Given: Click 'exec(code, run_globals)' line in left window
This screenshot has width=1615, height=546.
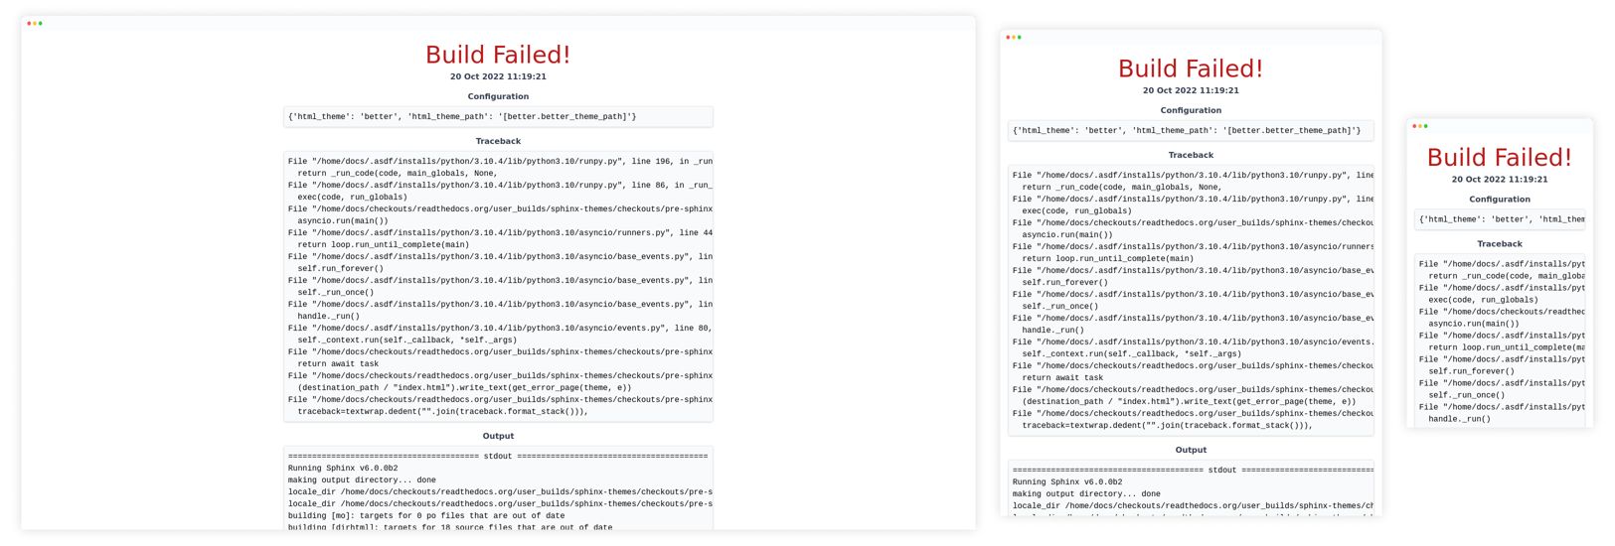Looking at the screenshot, I should 353,197.
